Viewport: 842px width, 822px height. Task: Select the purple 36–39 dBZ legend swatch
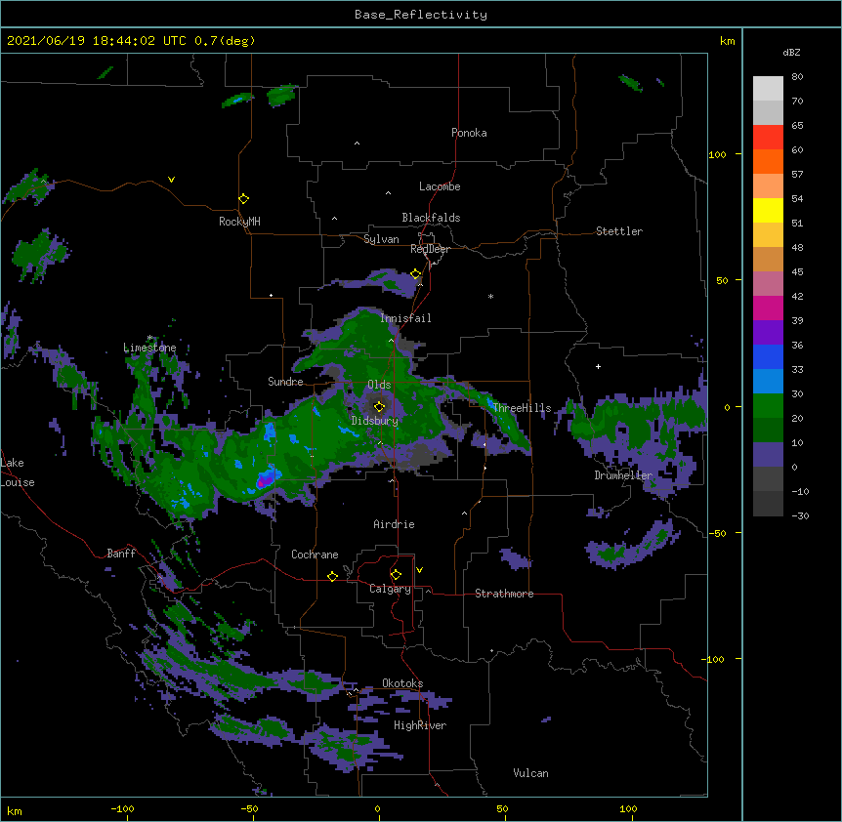[x=768, y=333]
